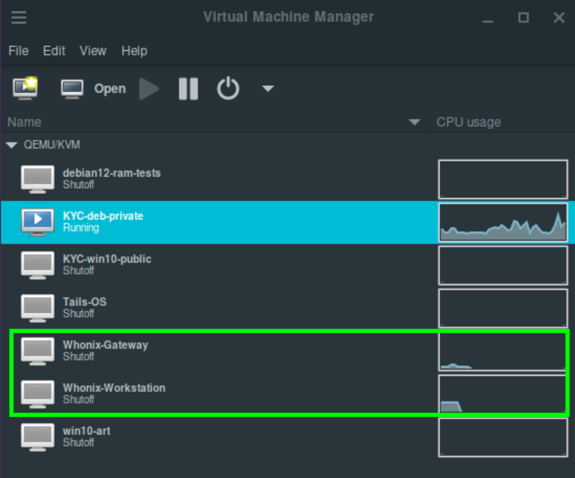The width and height of the screenshot is (575, 478).
Task: Click the KYC-win10-public CPU usage graph
Action: click(x=503, y=265)
